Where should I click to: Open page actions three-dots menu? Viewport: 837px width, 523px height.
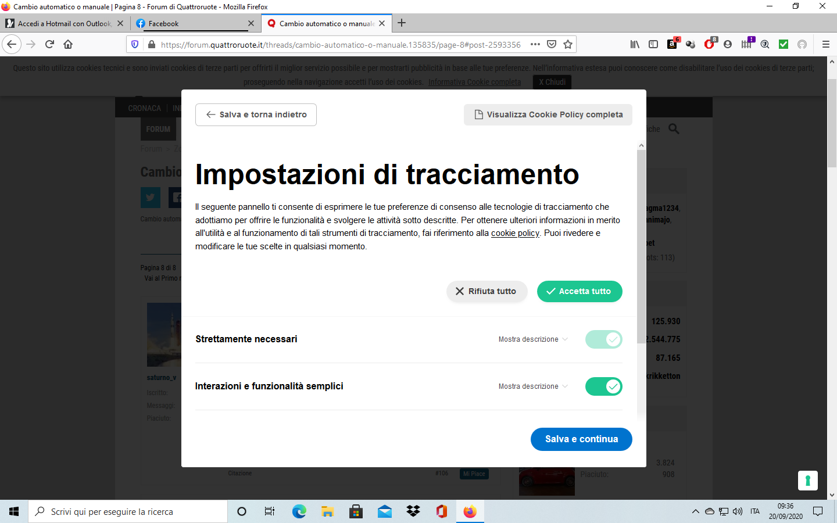click(x=535, y=44)
